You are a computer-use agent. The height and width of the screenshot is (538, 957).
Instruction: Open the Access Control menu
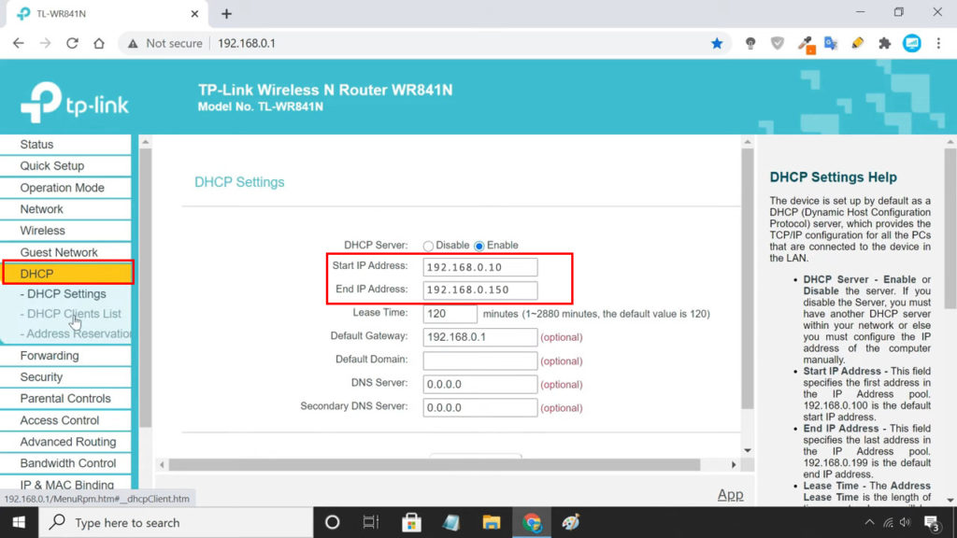(65, 420)
